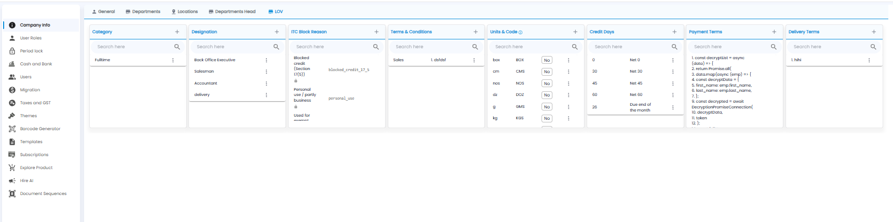
Task: Open options for Due end of the month
Action: coord(673,107)
